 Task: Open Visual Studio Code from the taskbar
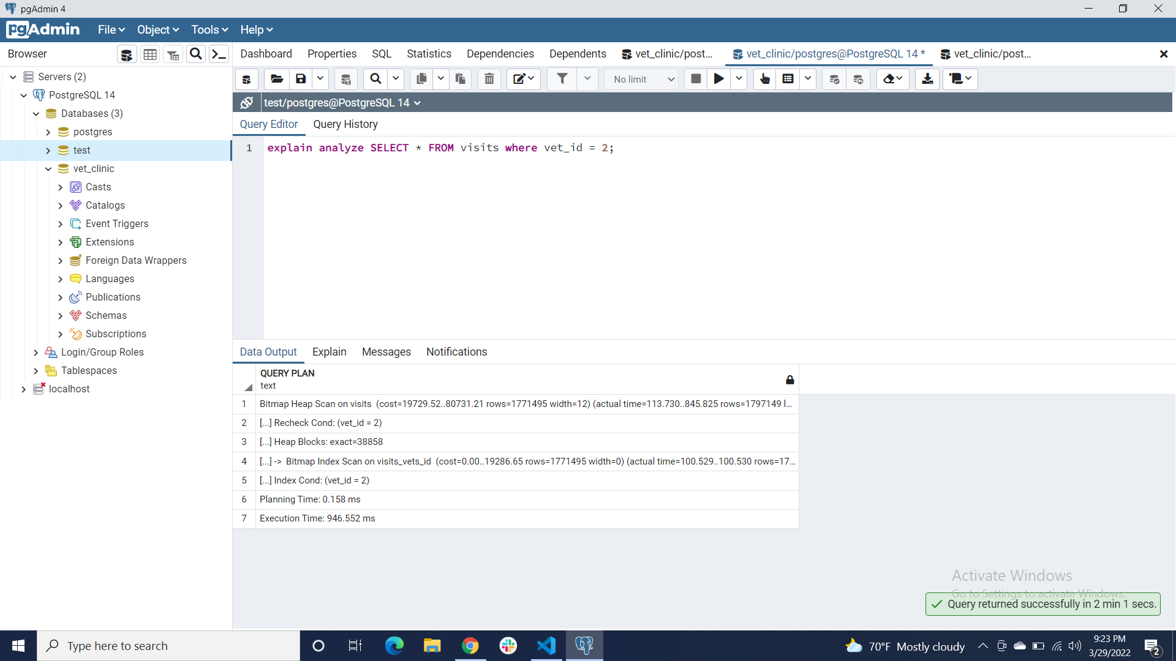(546, 646)
